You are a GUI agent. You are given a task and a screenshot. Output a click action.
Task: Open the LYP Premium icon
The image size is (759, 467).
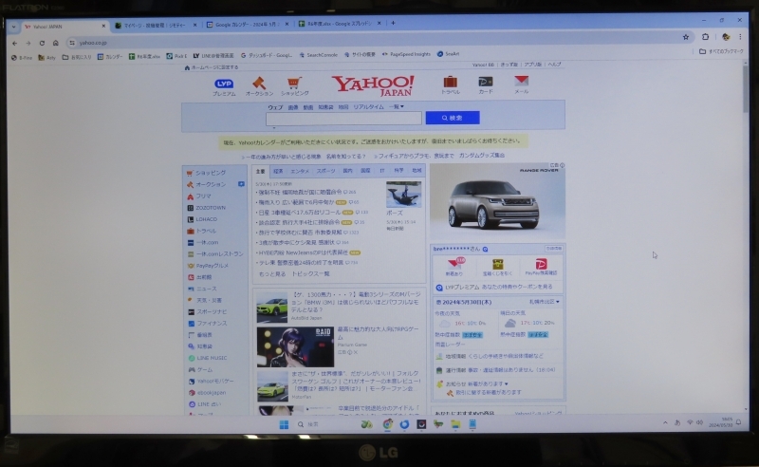coord(224,84)
